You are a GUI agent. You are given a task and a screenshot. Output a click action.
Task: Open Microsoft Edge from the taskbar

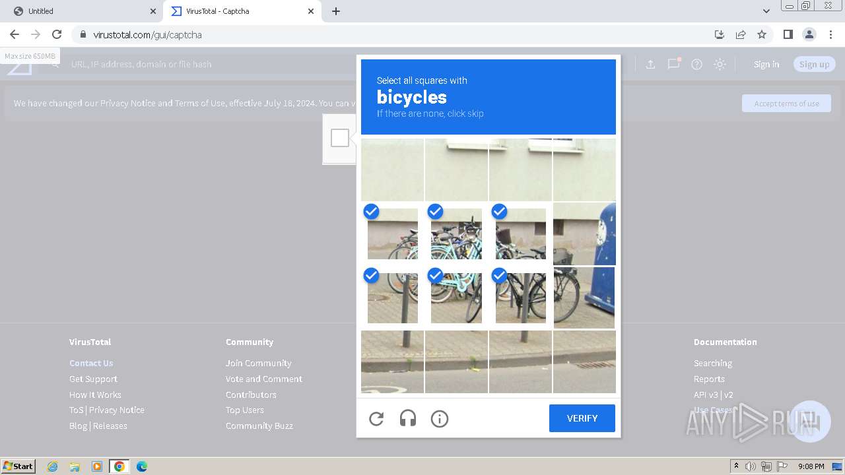tap(141, 466)
